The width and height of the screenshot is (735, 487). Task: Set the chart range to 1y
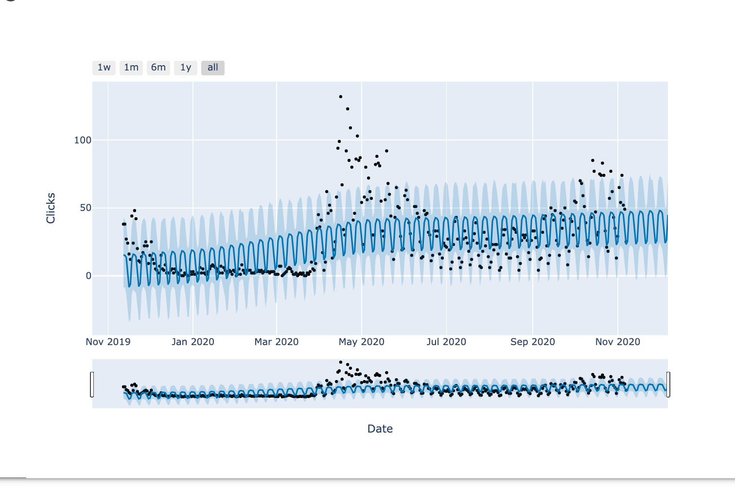point(186,68)
